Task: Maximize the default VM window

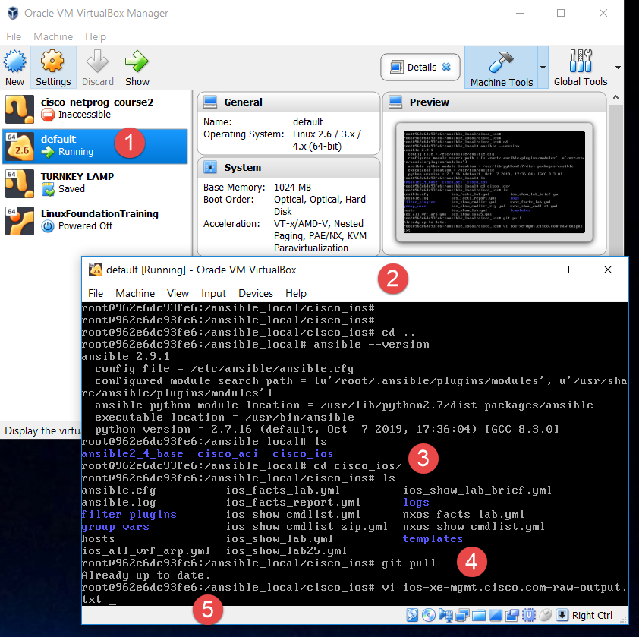Action: [x=565, y=270]
